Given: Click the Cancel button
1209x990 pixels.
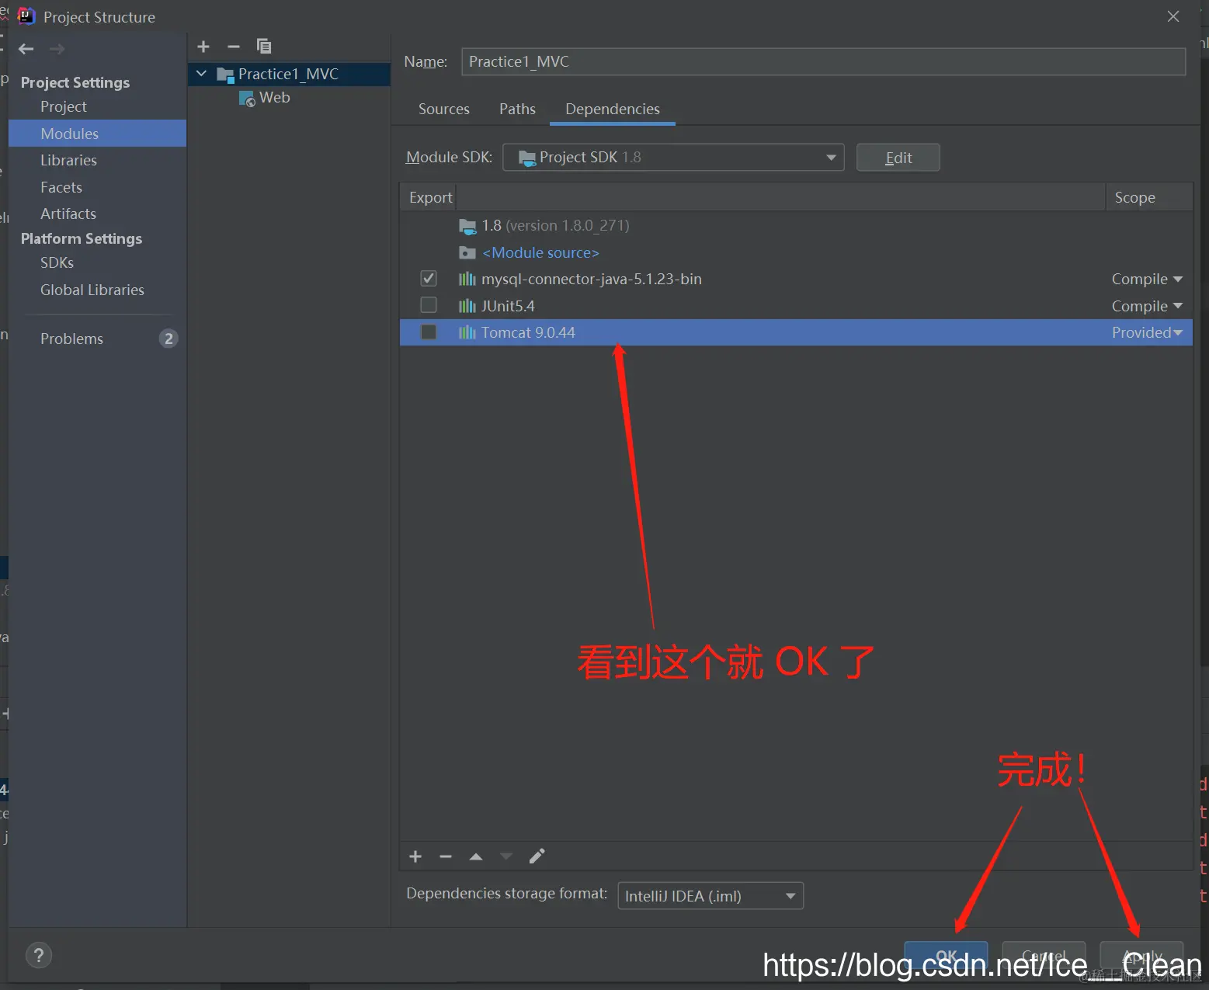Looking at the screenshot, I should [x=1044, y=956].
